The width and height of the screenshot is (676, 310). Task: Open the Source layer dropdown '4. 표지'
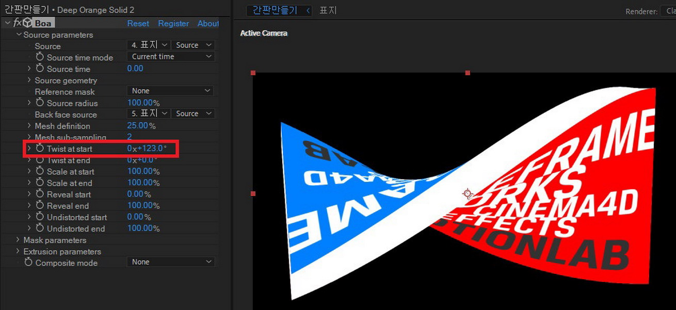click(x=149, y=45)
